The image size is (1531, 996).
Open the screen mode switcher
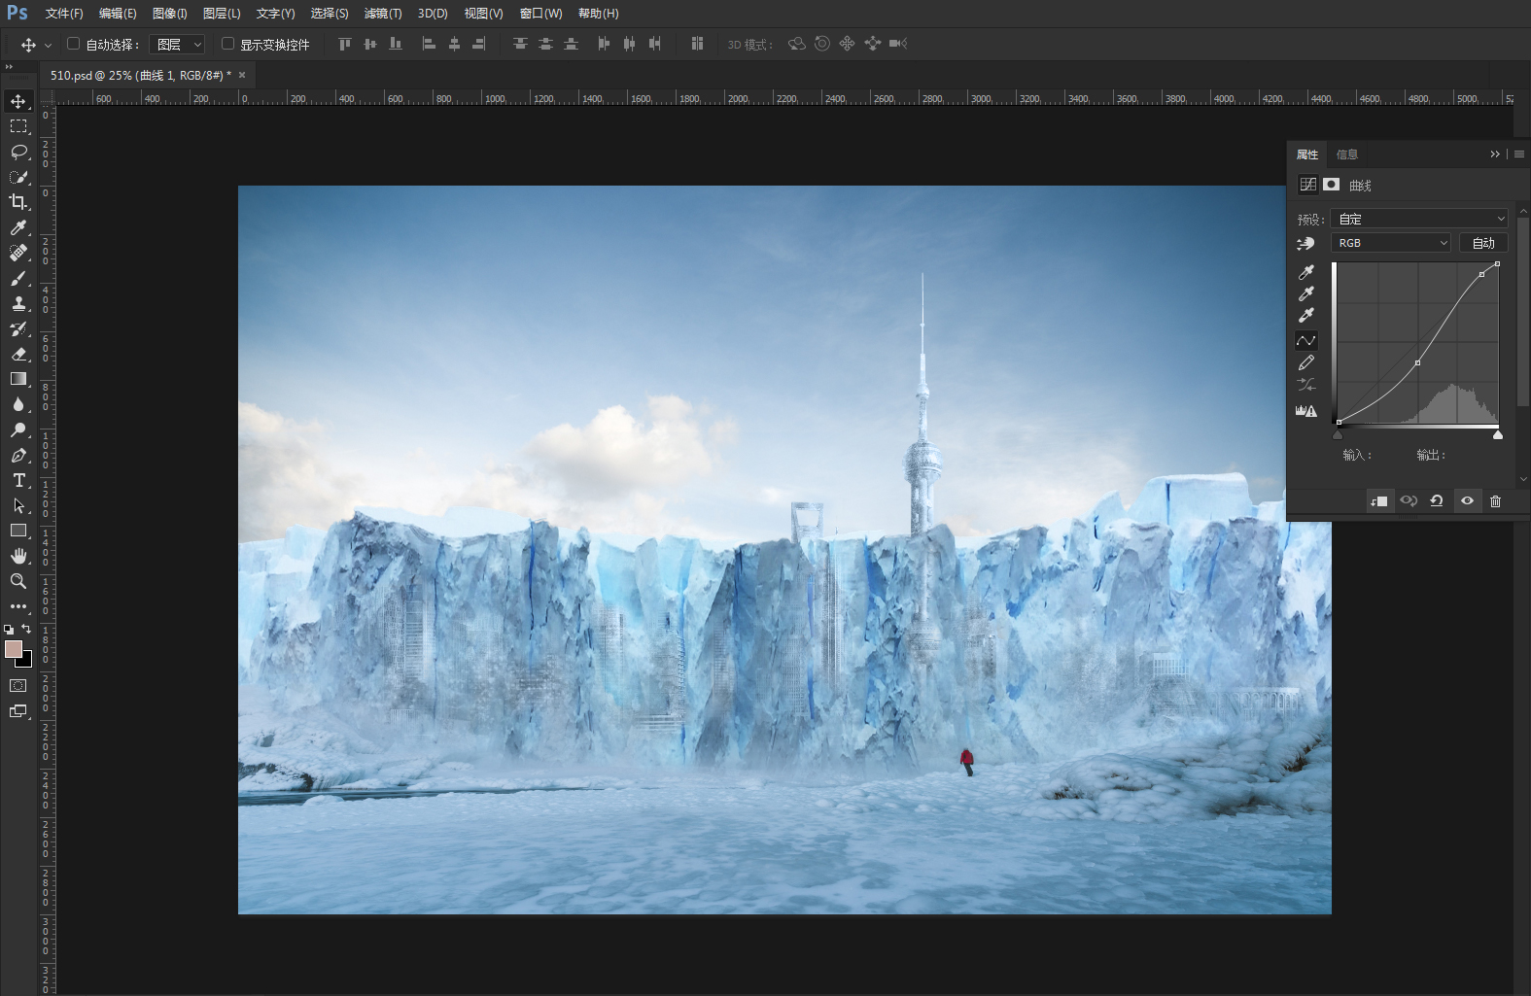tap(18, 711)
